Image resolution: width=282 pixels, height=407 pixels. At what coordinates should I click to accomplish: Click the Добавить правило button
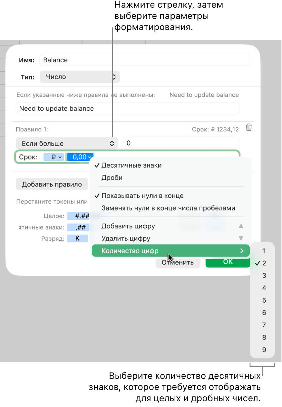point(52,184)
